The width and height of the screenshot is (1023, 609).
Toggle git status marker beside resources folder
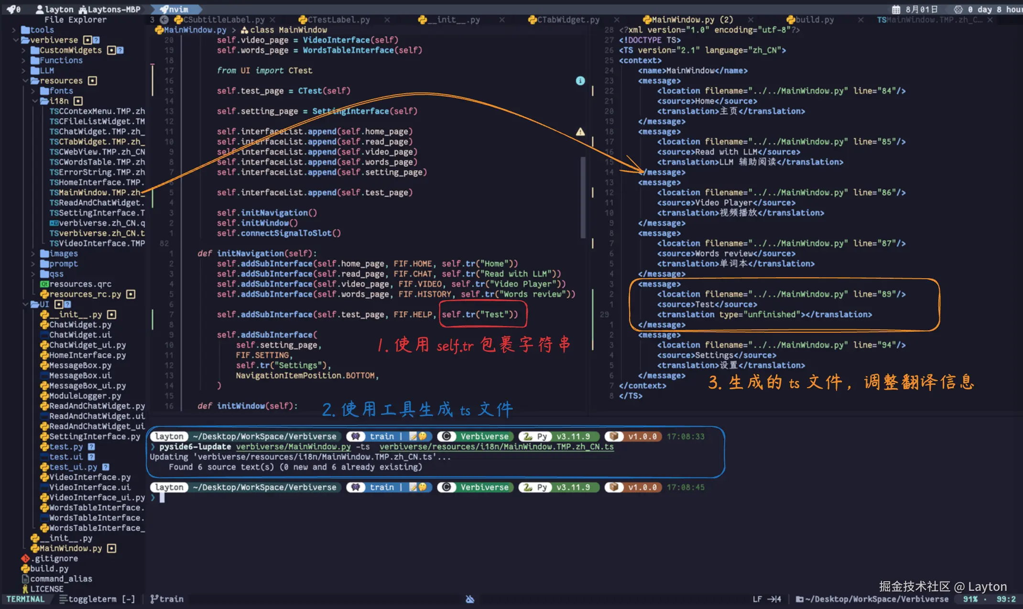click(93, 81)
